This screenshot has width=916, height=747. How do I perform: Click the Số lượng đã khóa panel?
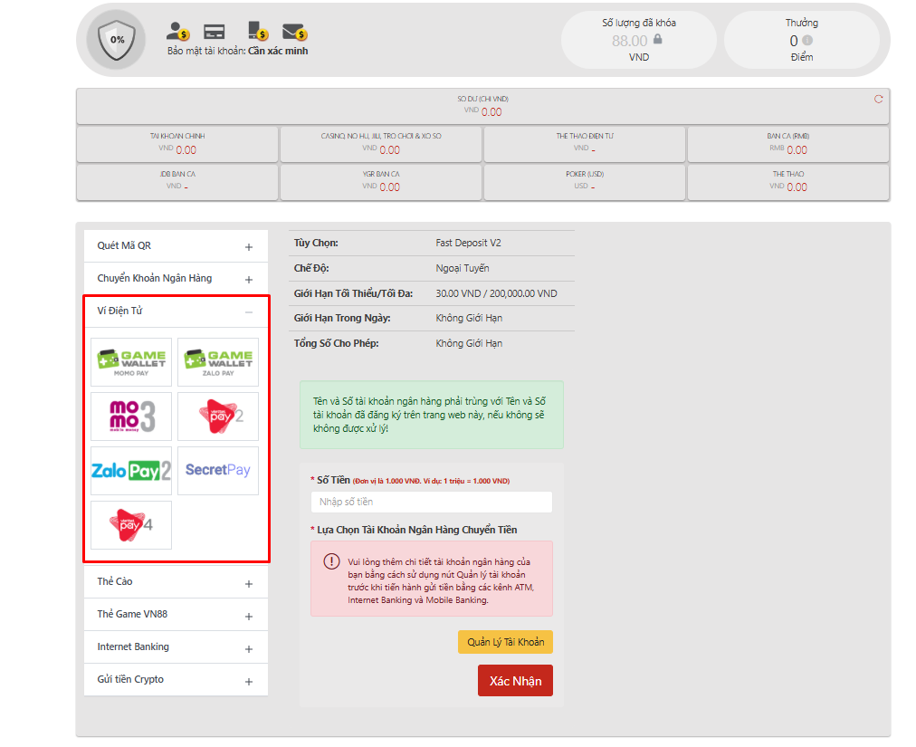pyautogui.click(x=638, y=40)
